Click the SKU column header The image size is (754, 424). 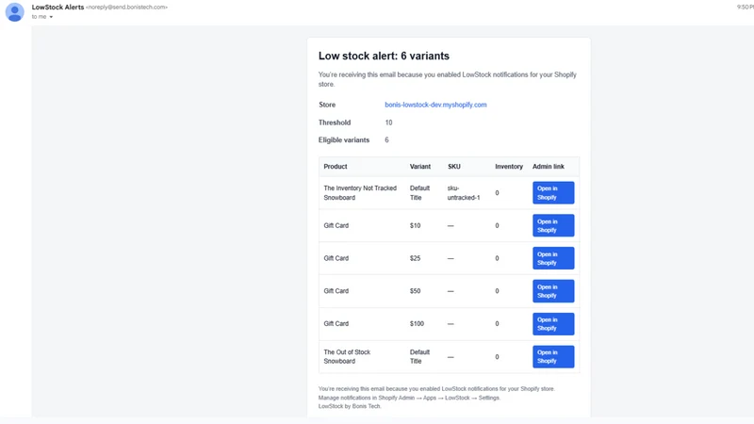point(454,167)
